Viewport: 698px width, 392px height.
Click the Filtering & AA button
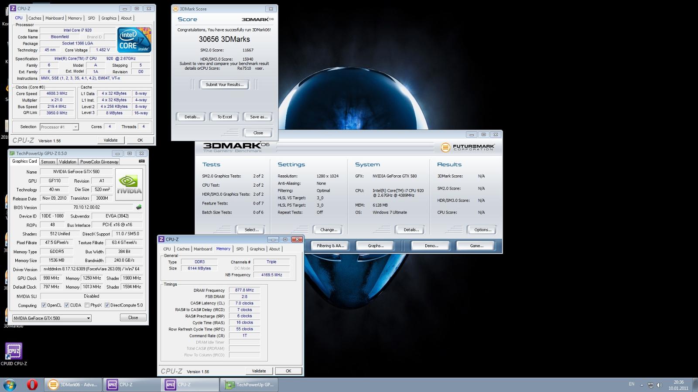click(x=330, y=246)
